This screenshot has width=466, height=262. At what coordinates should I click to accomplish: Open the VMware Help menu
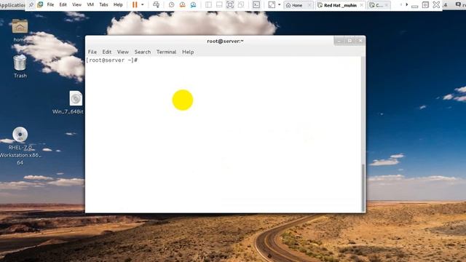[118, 5]
